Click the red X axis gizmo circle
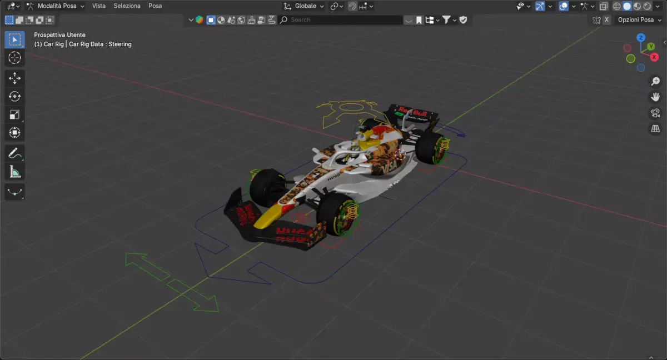The width and height of the screenshot is (667, 360). click(654, 57)
